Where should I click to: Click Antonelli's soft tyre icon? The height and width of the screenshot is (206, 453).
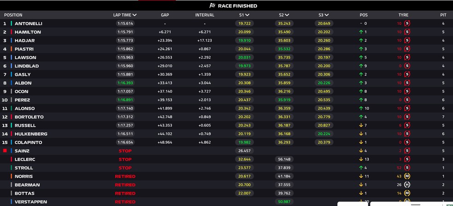coord(407,23)
